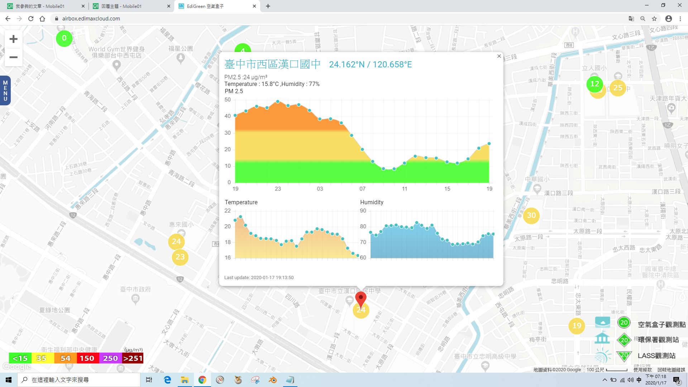Click the taskbar search box
This screenshot has height=387, width=688.
(79, 380)
